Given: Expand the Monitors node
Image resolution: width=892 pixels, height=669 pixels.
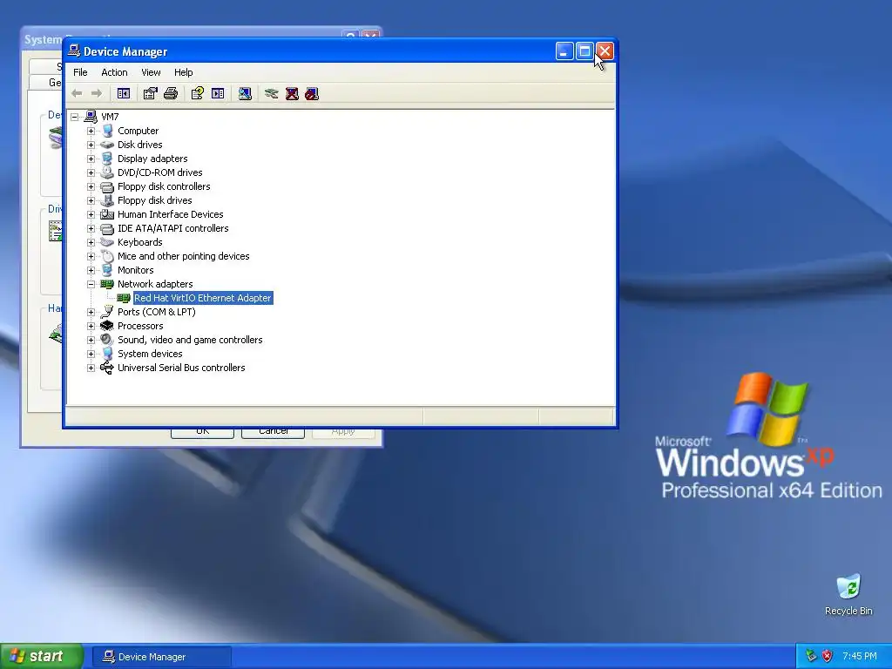Looking at the screenshot, I should 91,270.
